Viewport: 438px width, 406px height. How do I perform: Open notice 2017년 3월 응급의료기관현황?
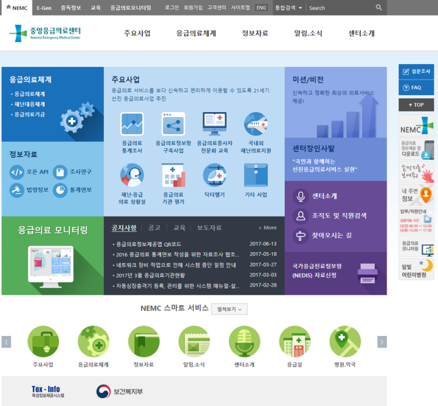(150, 275)
